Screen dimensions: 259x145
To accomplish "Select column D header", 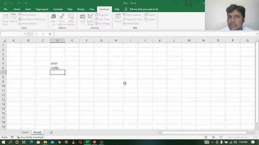I will pos(57,40).
